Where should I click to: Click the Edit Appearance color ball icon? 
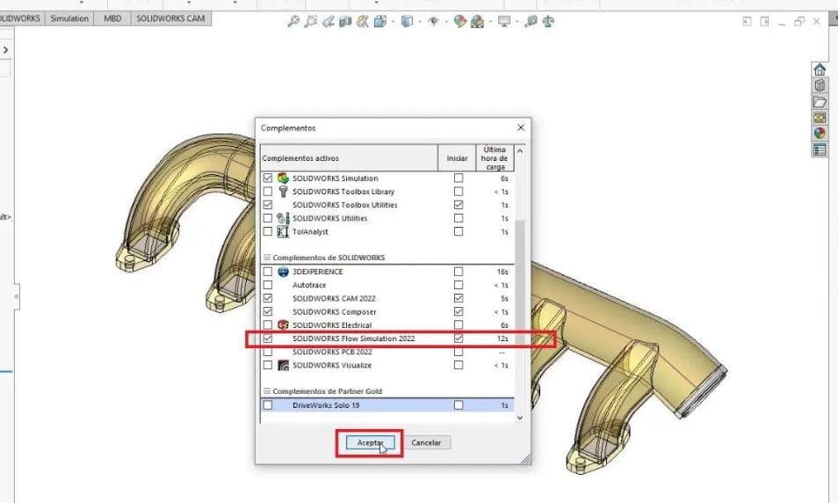[459, 21]
